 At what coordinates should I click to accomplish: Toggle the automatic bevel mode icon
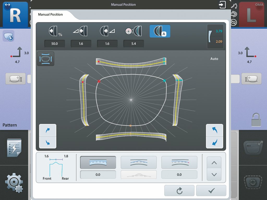pos(160,31)
